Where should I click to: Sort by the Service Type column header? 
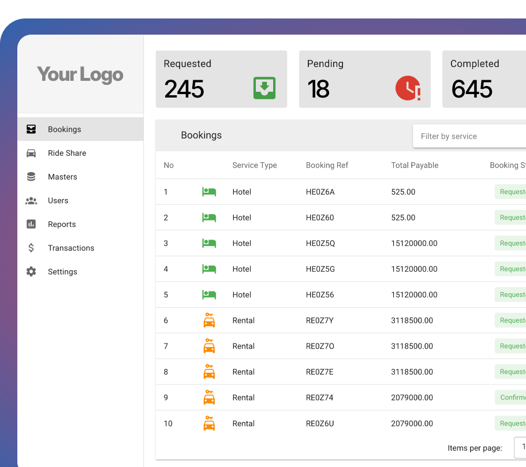pyautogui.click(x=255, y=165)
